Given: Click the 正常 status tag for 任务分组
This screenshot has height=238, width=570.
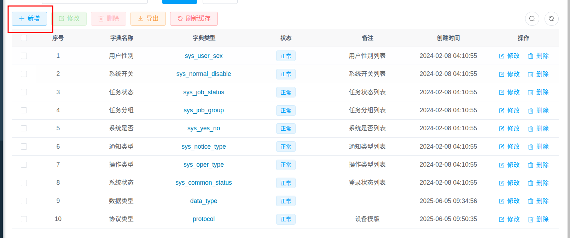Looking at the screenshot, I should (286, 111).
